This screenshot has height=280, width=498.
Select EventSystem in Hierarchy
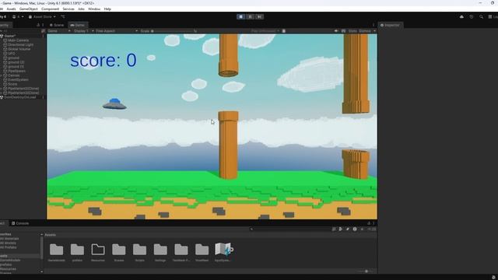coord(18,80)
